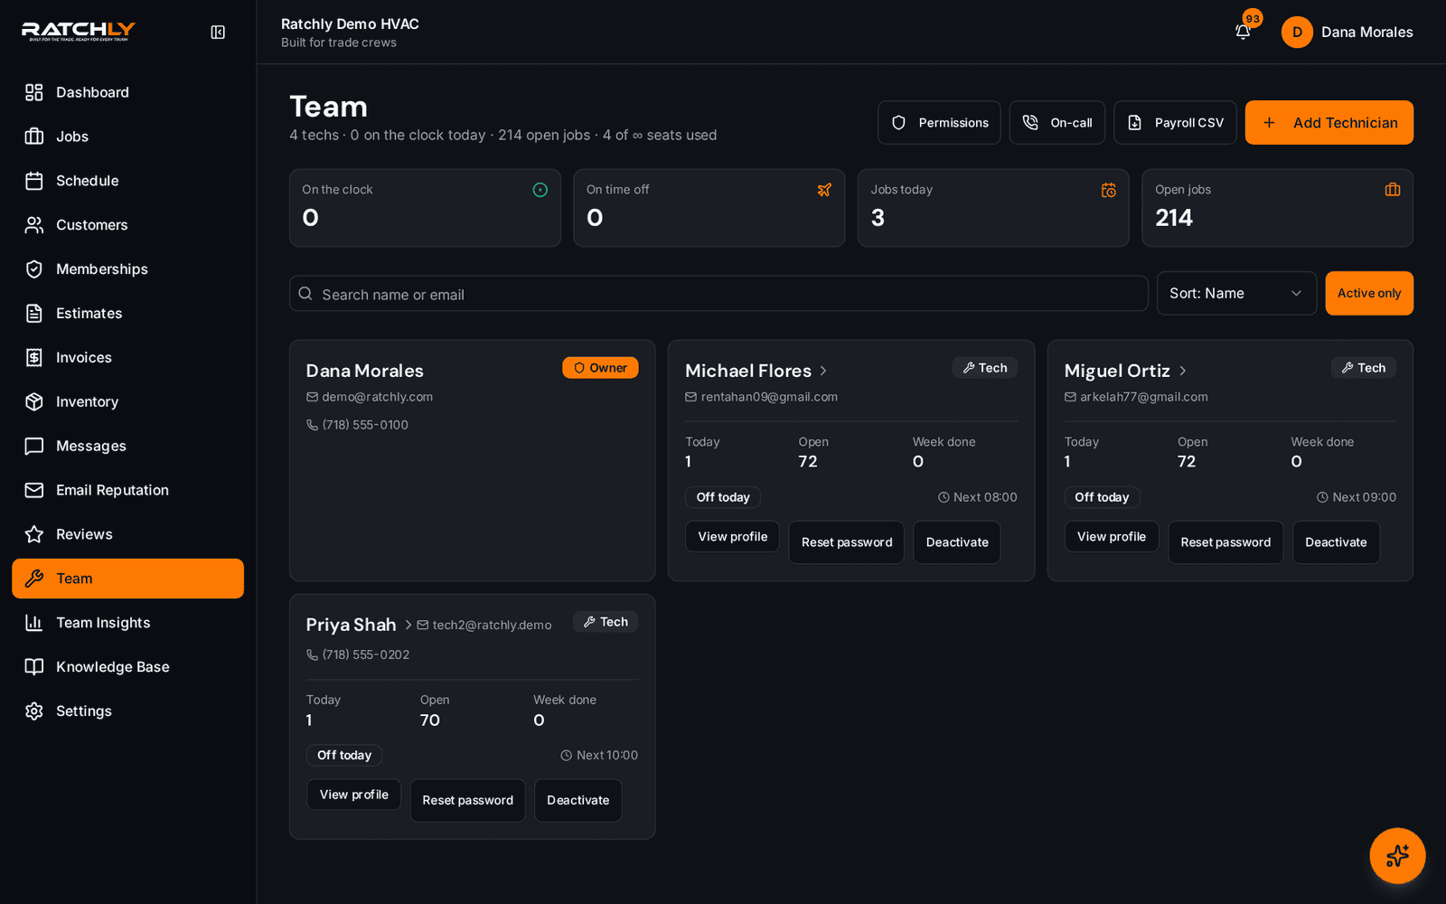Viewport: 1446px width, 904px height.
Task: Click the Settings gear icon
Action: [34, 711]
